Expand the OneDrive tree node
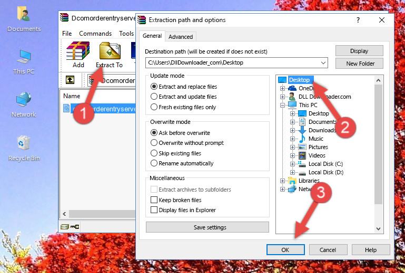The height and width of the screenshot is (273, 405). [282, 88]
